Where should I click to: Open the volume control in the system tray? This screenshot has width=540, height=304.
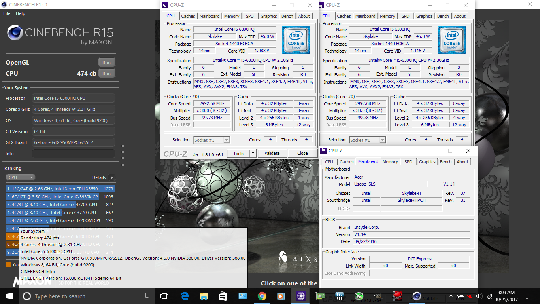(479, 296)
